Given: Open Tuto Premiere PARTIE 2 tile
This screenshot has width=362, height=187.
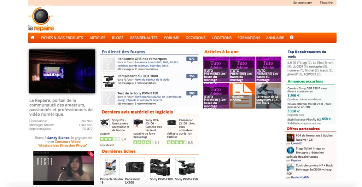Looking at the screenshot, I should tap(268, 70).
